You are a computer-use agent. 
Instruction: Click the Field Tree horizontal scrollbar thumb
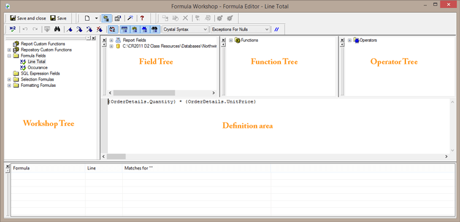pos(144,93)
